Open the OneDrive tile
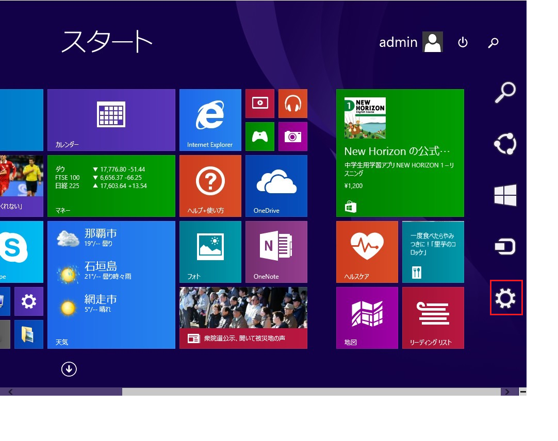 pyautogui.click(x=276, y=186)
